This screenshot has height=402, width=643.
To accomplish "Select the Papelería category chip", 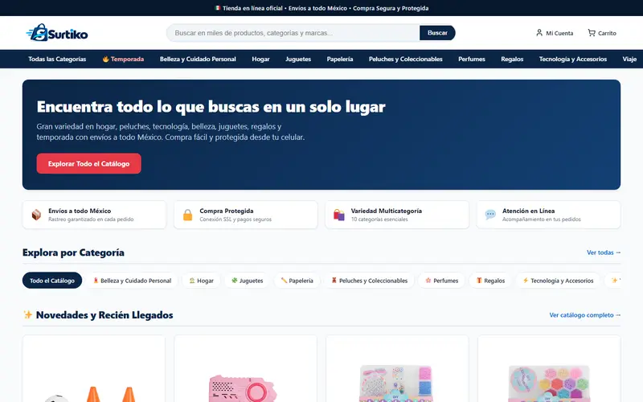I will pos(297,281).
